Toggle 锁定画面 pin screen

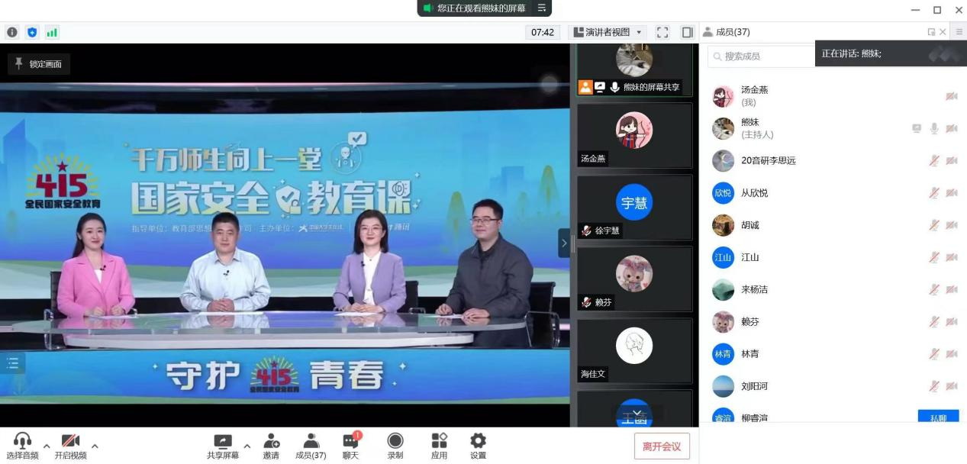pyautogui.click(x=39, y=64)
